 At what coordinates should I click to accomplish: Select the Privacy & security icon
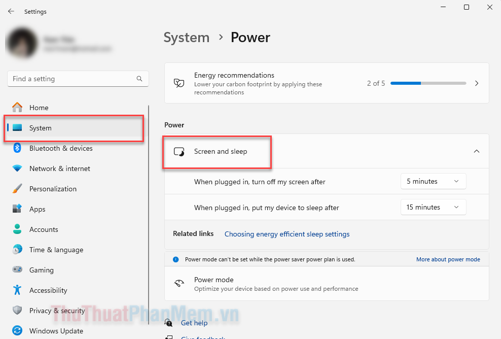pyautogui.click(x=17, y=311)
